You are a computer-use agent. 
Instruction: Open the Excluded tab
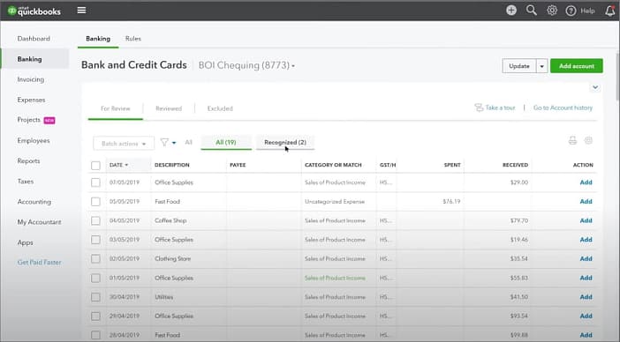pyautogui.click(x=220, y=108)
